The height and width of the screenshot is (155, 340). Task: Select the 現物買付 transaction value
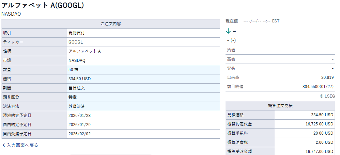click(x=77, y=33)
